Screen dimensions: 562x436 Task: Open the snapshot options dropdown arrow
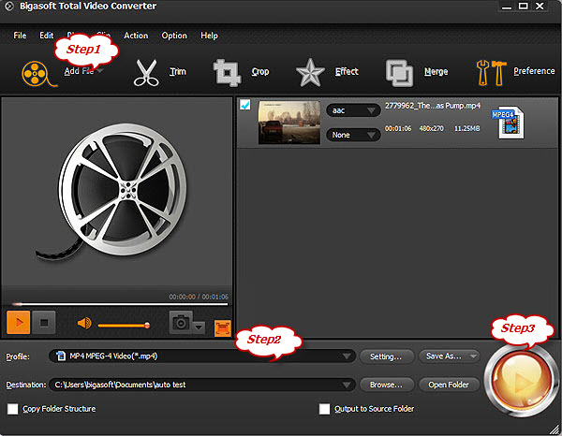[x=199, y=327]
